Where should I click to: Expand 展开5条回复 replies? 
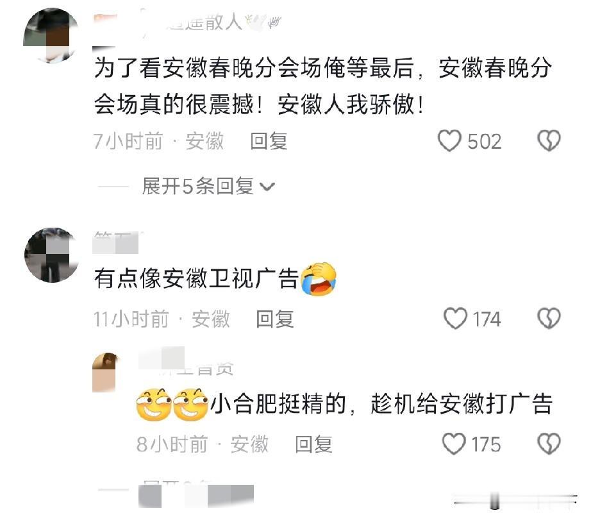(208, 186)
